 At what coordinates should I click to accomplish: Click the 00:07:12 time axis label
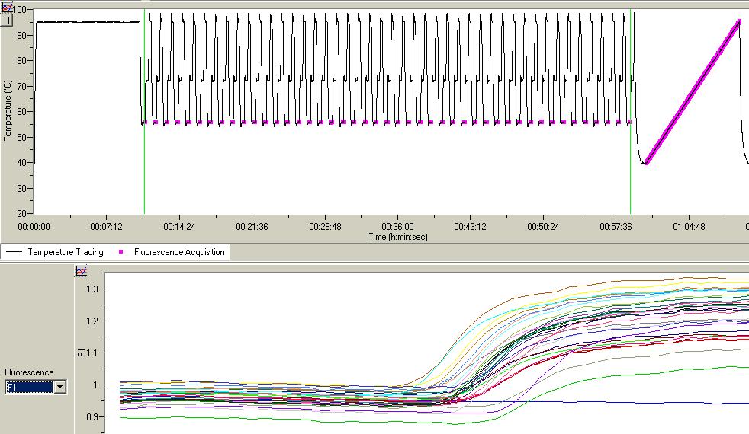[x=106, y=227]
